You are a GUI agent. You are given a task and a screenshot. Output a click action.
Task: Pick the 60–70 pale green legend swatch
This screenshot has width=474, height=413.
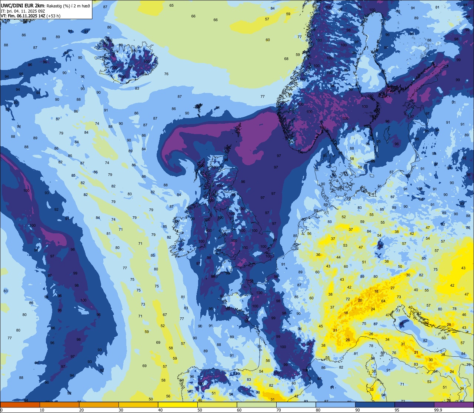click(x=257, y=404)
